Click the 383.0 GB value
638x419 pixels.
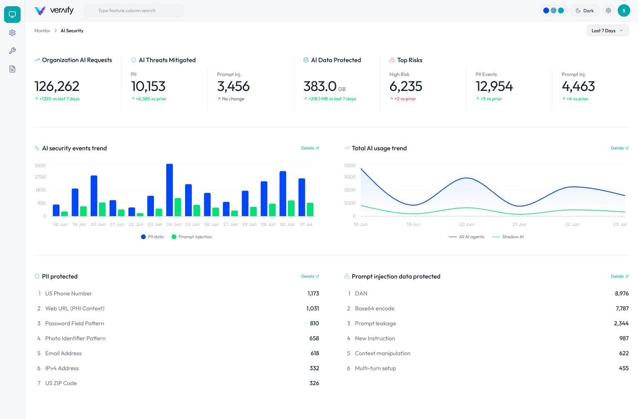click(324, 86)
